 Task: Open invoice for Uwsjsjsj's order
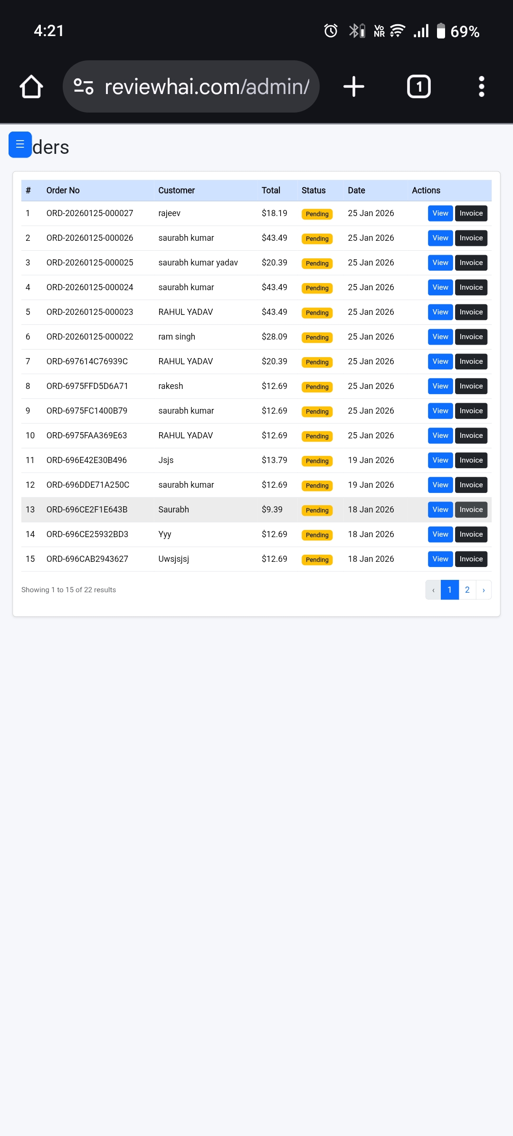coord(471,559)
